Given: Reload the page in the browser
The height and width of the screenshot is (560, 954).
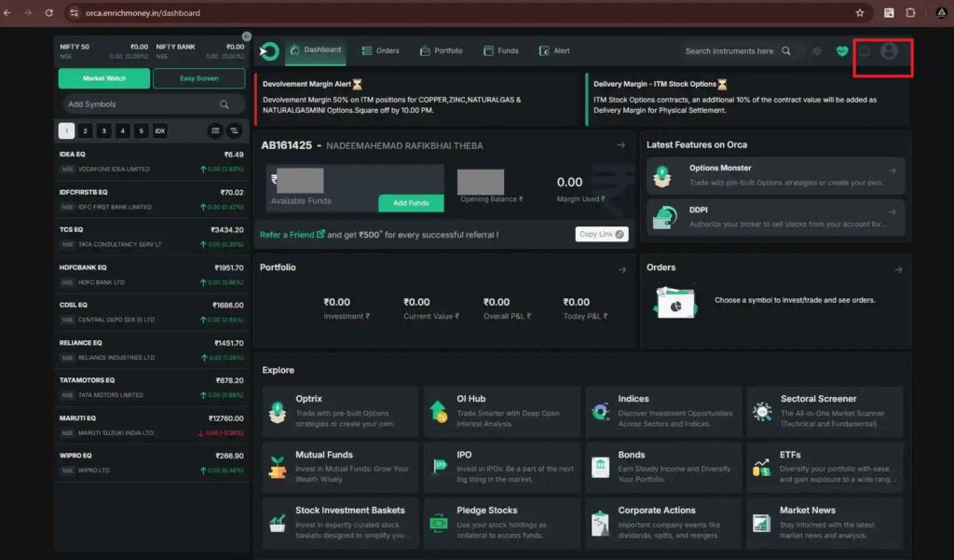Looking at the screenshot, I should tap(49, 13).
